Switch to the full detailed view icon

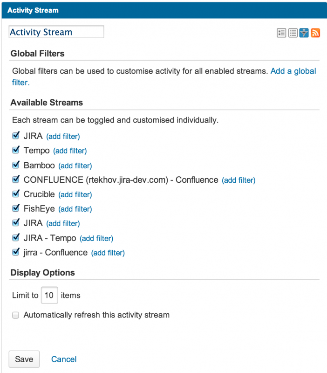tap(281, 33)
